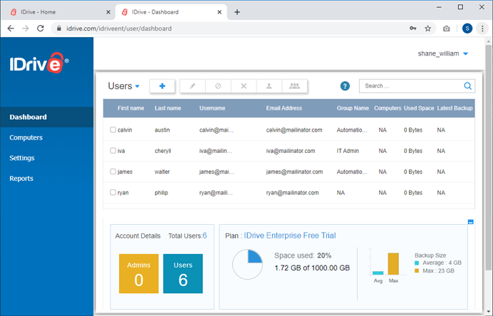
Task: Click the delete user X icon
Action: (244, 86)
